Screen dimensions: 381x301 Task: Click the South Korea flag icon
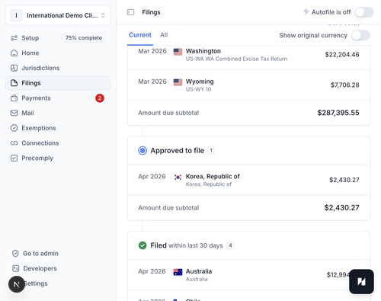pos(178,177)
